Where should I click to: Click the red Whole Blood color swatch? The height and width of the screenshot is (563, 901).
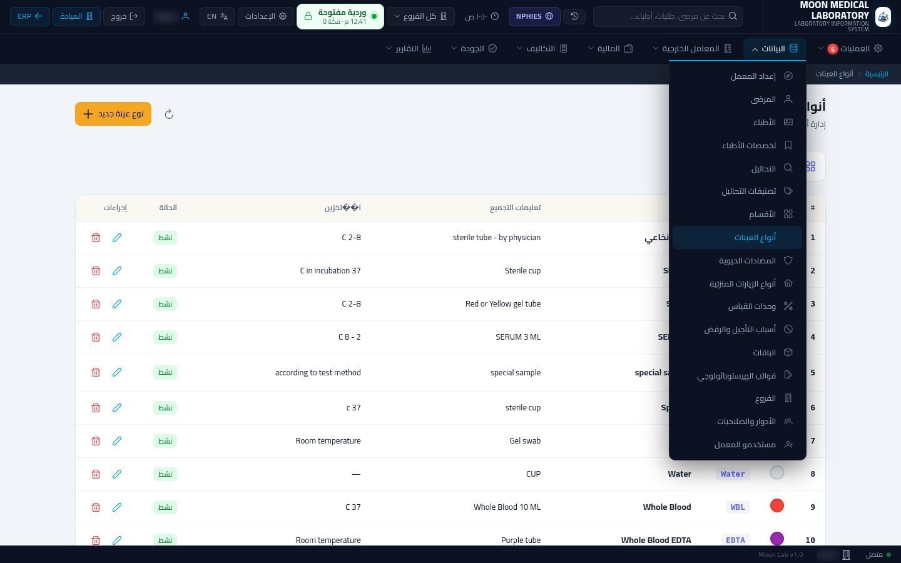(x=777, y=505)
